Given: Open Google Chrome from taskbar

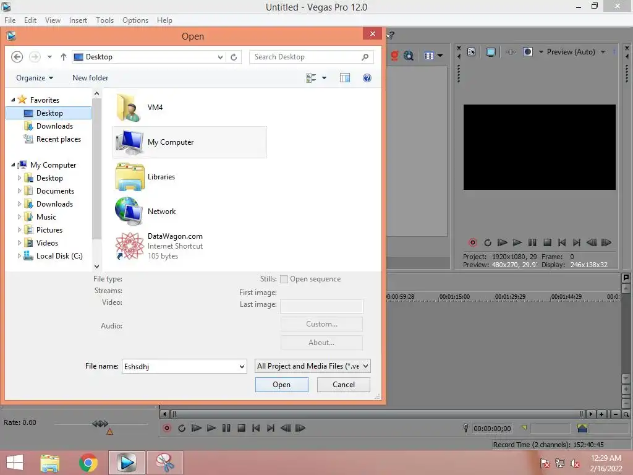Looking at the screenshot, I should pos(88,463).
